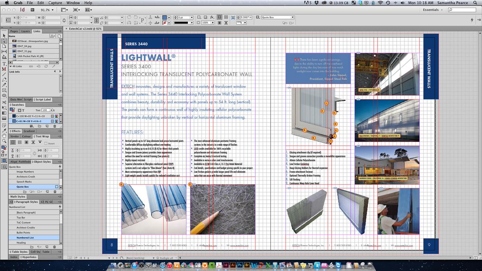Click the Tint value field
The image size is (482, 271).
pyautogui.click(x=45, y=110)
